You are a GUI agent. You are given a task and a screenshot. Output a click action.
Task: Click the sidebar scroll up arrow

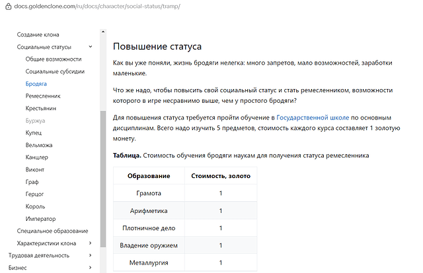[102, 32]
